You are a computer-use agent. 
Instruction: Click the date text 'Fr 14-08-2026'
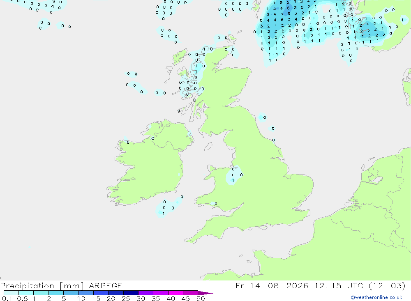click(272, 285)
